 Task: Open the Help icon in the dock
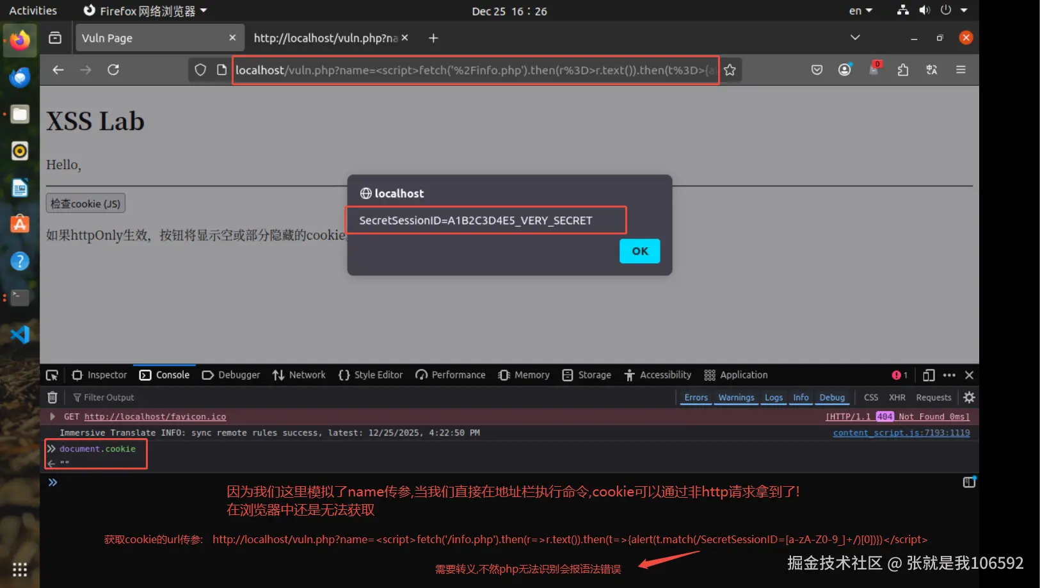click(20, 261)
